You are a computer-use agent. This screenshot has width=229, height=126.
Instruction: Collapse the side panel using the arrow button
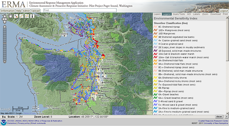pos(227,117)
